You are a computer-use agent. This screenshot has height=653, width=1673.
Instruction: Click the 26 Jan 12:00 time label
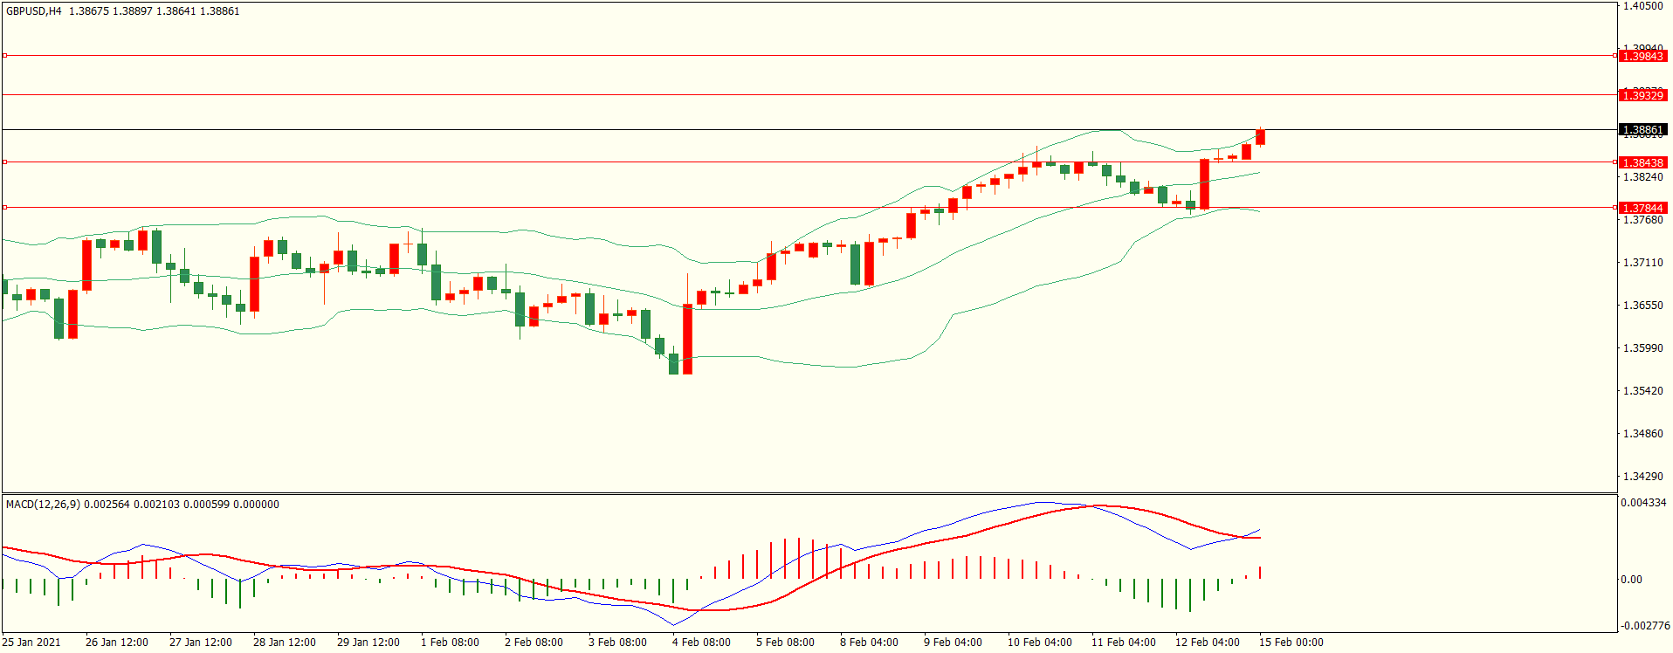(x=117, y=643)
